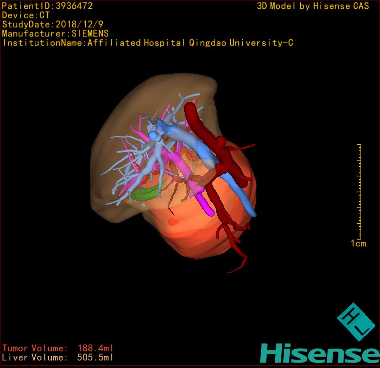Click the '3D Model by Hisense CAS' caption
This screenshot has width=380, height=368.
point(313,6)
